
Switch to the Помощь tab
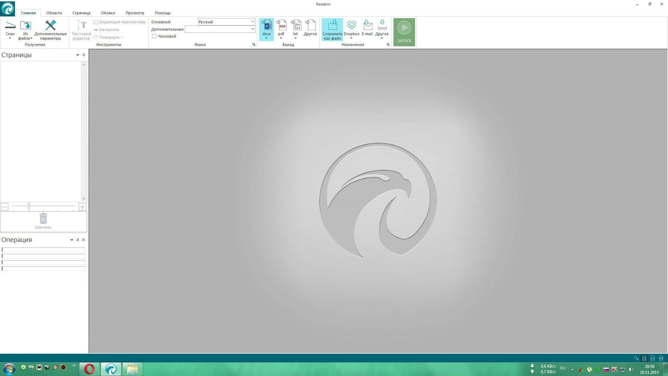click(162, 13)
